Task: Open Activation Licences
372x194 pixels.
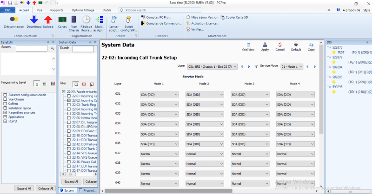Action: 202,23
